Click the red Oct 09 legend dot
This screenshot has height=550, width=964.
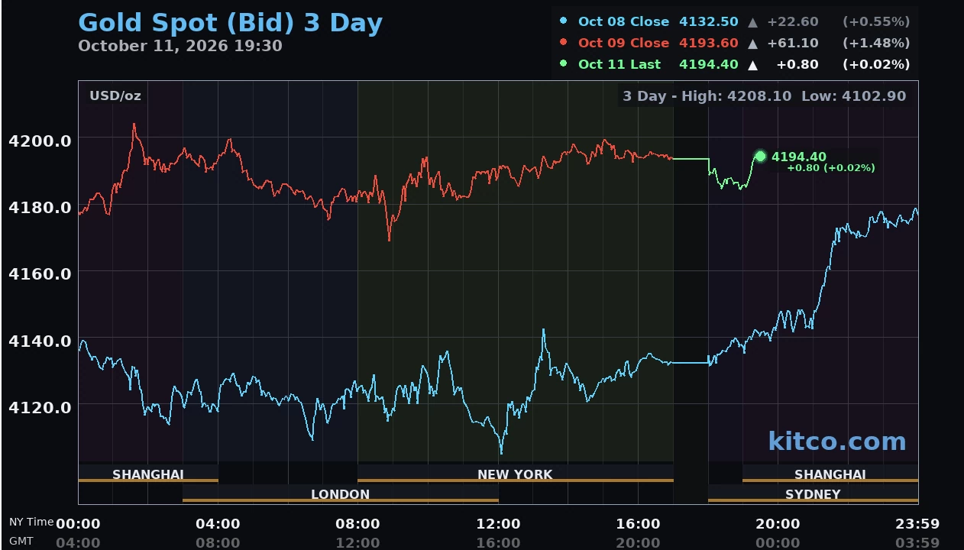click(x=563, y=43)
